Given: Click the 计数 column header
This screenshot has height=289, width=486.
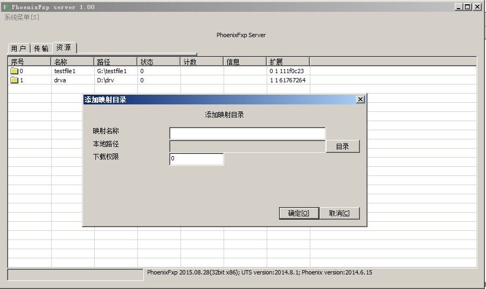Looking at the screenshot, I should pos(202,62).
